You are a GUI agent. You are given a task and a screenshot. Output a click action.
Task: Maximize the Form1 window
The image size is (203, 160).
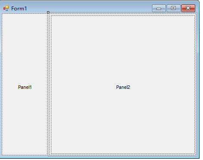(174, 8)
